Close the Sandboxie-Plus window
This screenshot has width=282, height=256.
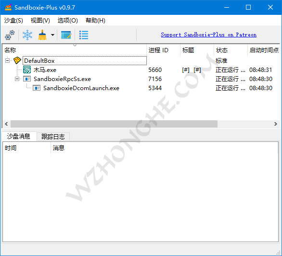coord(270,7)
